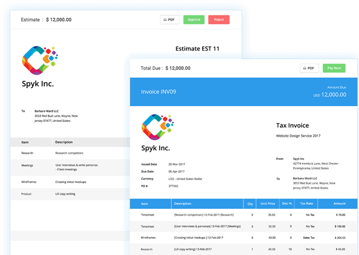Click the Amount column header
The width and height of the screenshot is (359, 255).
pyautogui.click(x=339, y=204)
